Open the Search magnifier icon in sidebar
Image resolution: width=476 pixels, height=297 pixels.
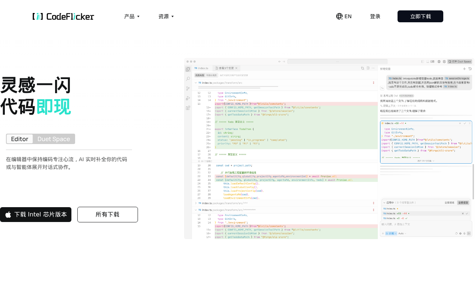188,79
